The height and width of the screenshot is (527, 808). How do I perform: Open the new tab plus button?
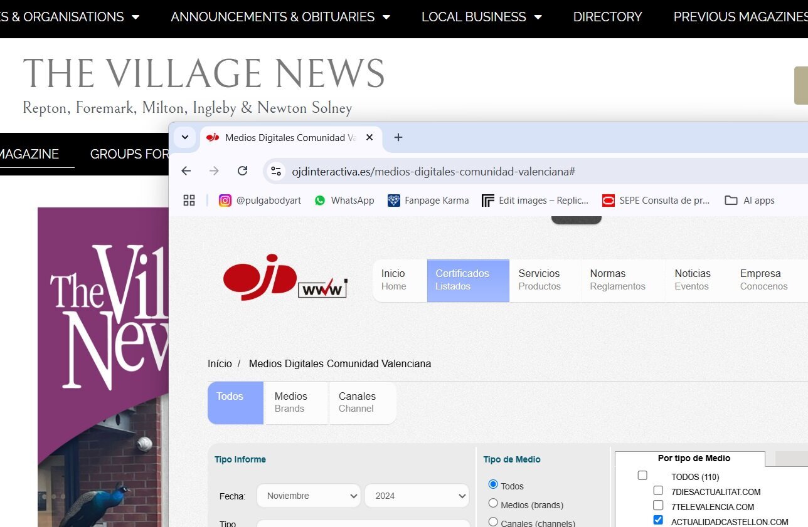(x=398, y=137)
